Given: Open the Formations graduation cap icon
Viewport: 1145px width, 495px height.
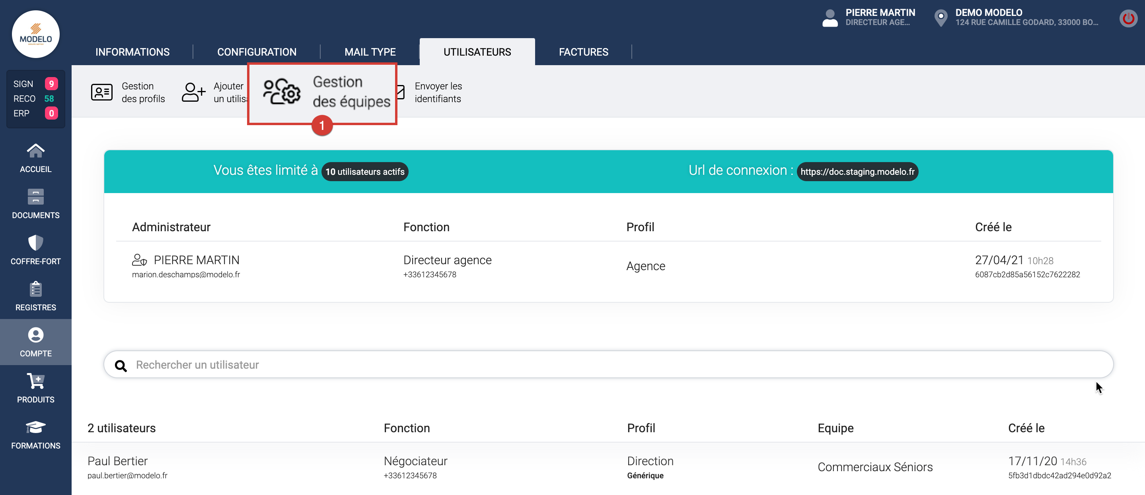Looking at the screenshot, I should coord(35,427).
